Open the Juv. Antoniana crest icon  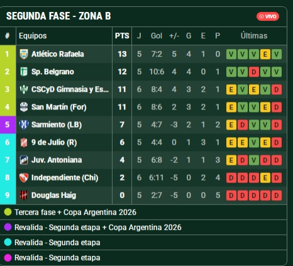24,160
